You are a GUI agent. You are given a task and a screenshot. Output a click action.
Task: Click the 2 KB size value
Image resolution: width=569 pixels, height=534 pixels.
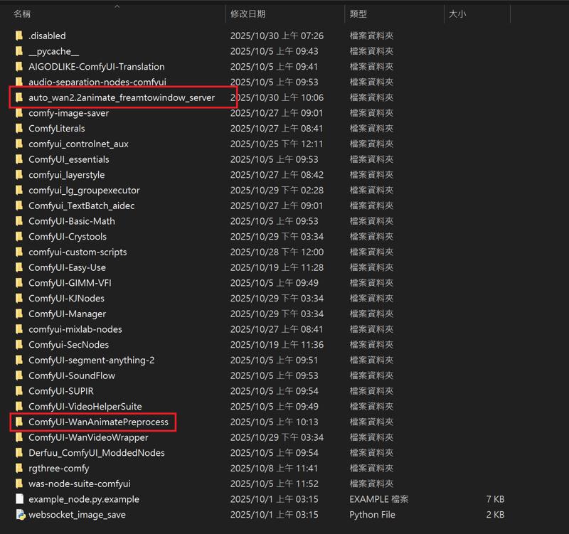pyautogui.click(x=495, y=514)
